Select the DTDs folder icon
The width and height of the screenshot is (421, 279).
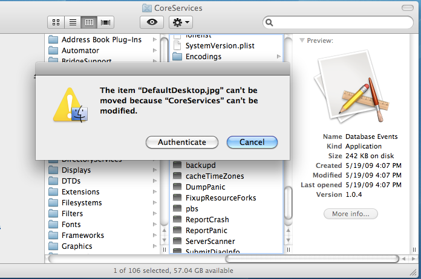pos(53,181)
